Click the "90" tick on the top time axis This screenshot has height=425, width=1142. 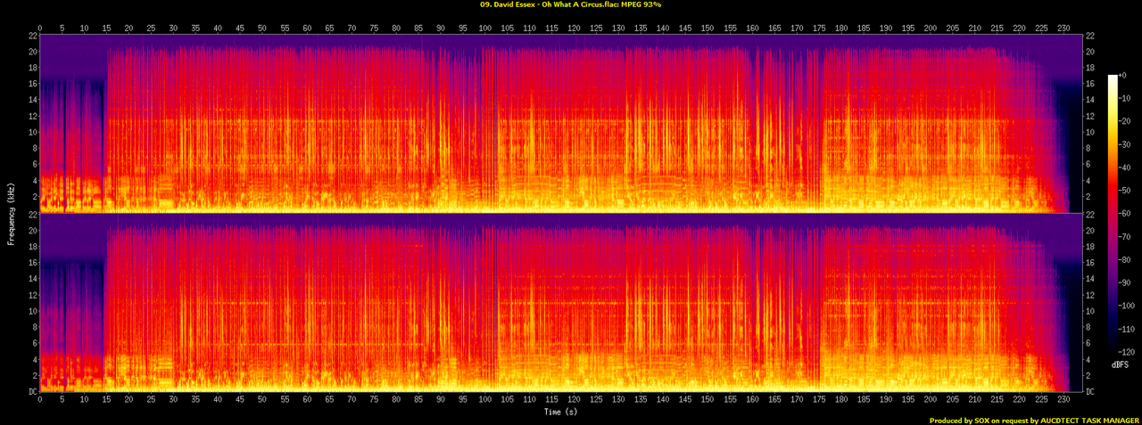click(440, 27)
